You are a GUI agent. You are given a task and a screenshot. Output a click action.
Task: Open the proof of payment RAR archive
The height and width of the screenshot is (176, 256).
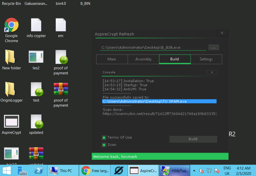[x=61, y=89]
